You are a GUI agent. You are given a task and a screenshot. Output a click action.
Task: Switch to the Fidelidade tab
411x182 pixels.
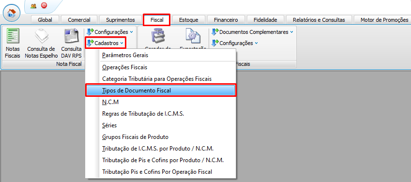265,20
